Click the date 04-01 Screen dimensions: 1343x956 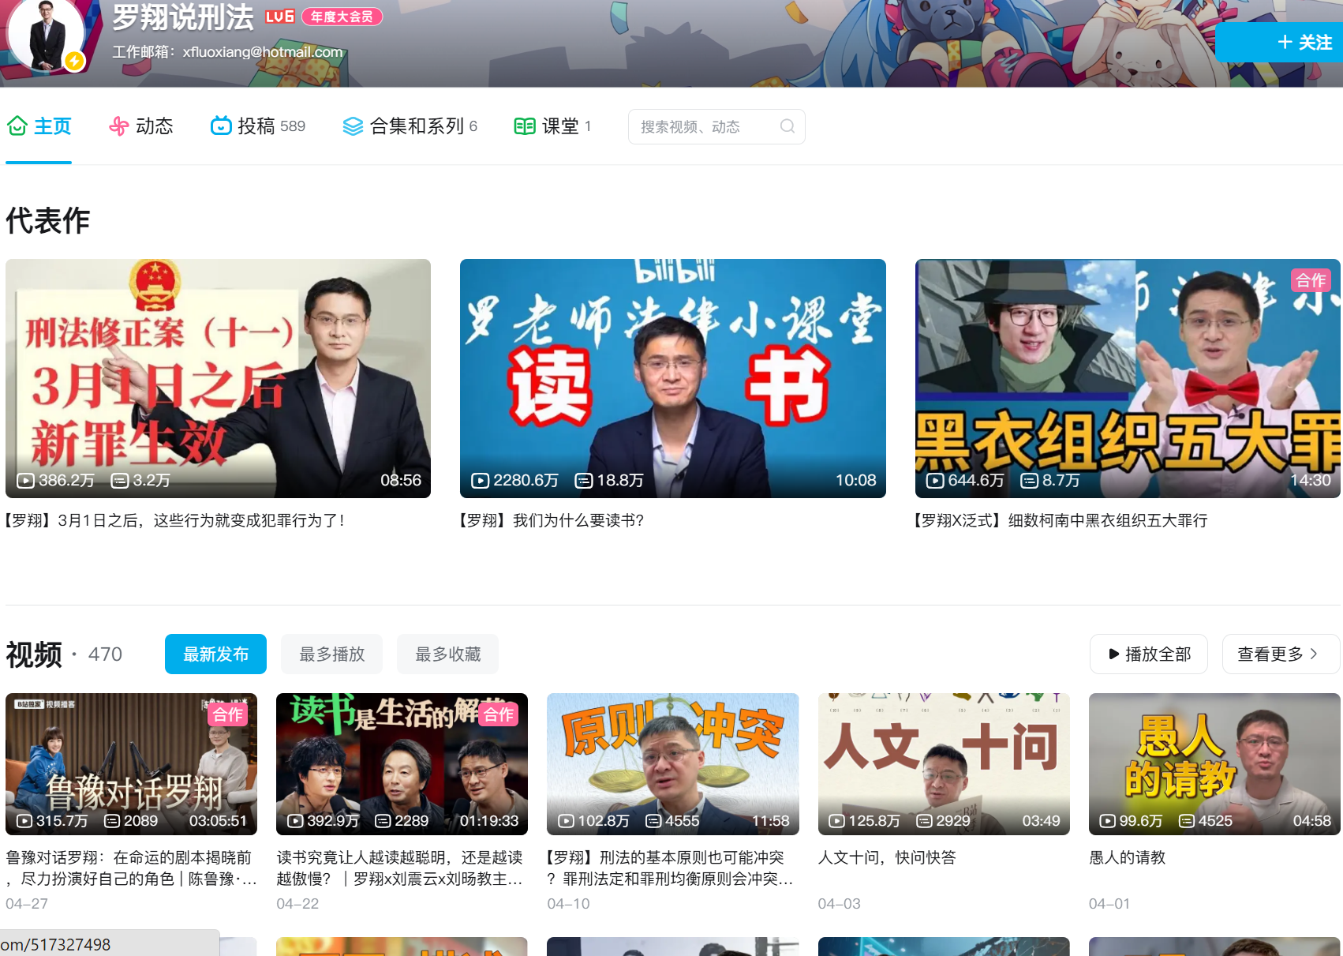point(1109,903)
